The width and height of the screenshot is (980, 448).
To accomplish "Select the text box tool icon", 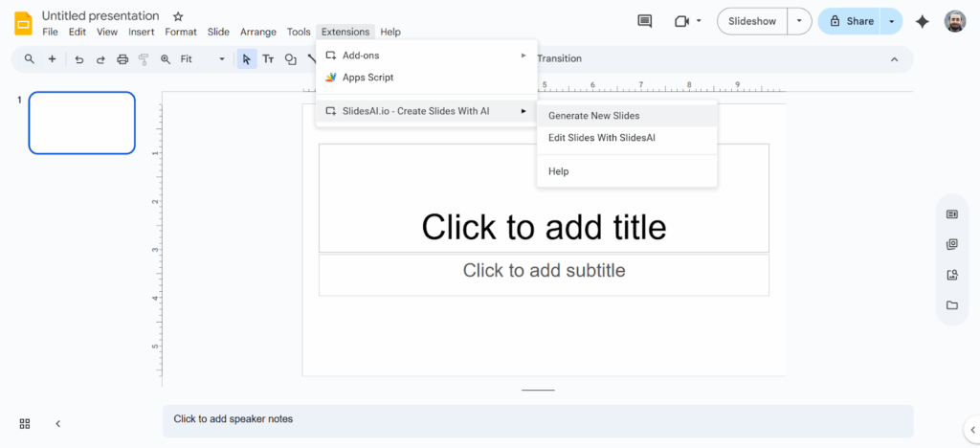I will click(x=268, y=59).
